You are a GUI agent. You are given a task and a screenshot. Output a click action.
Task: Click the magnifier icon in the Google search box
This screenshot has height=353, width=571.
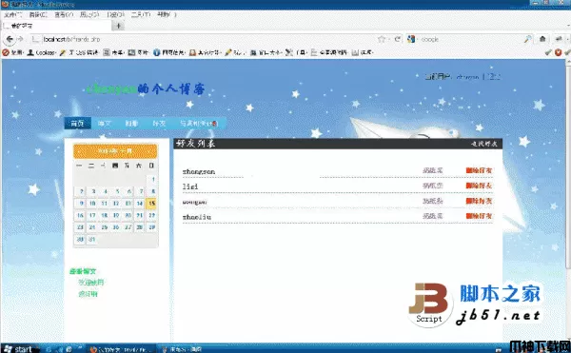pos(527,39)
